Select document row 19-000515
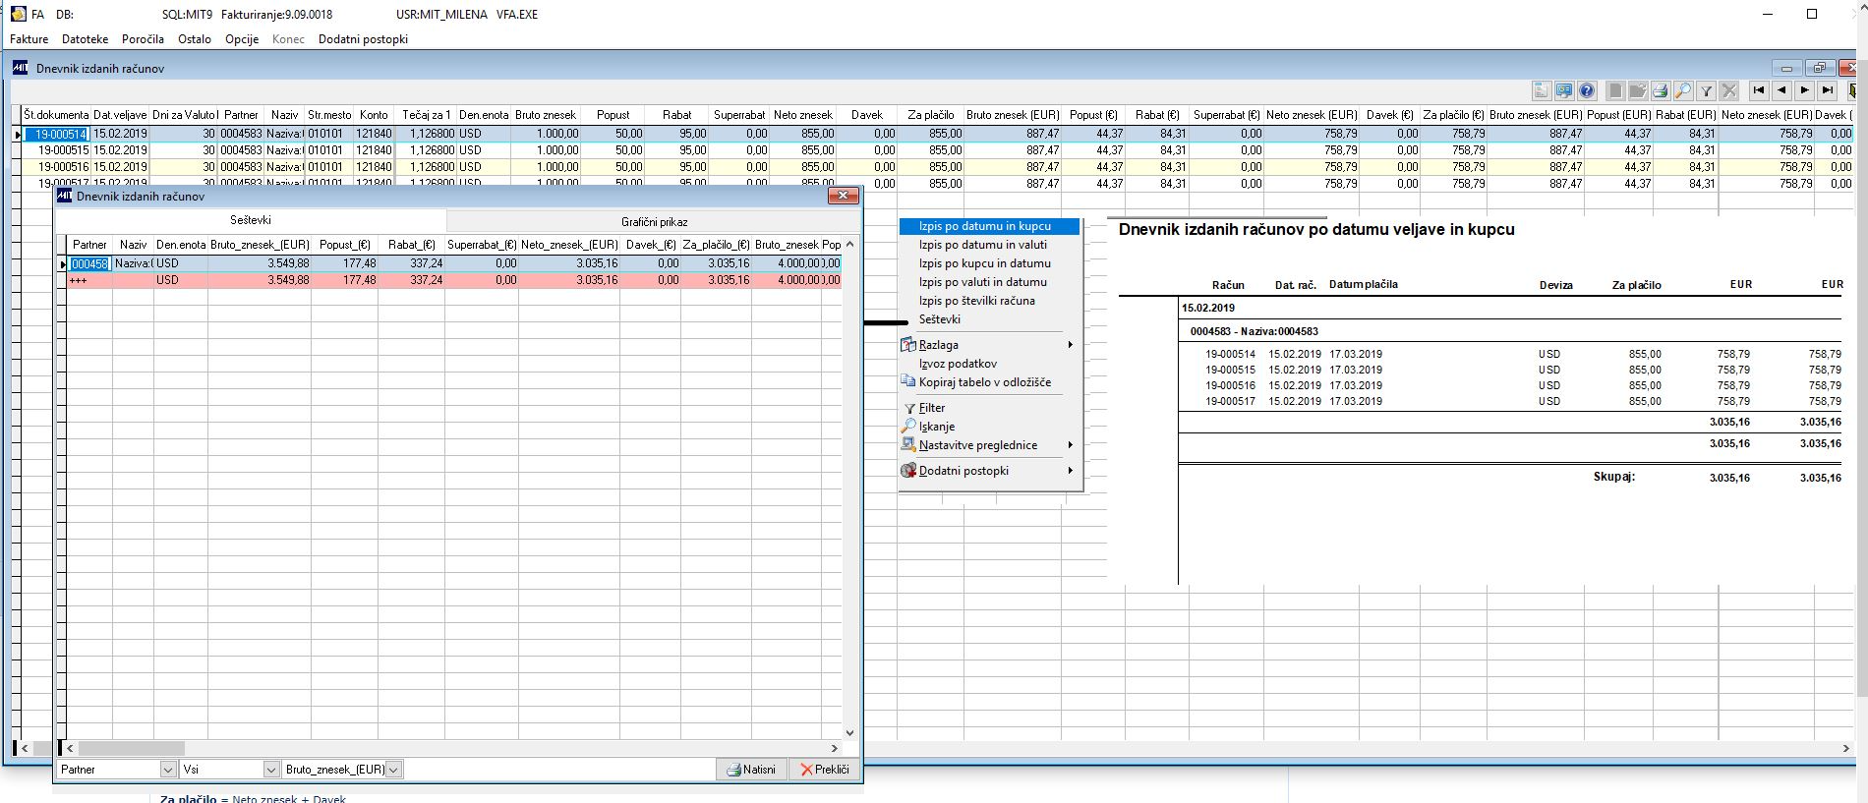 [63, 150]
